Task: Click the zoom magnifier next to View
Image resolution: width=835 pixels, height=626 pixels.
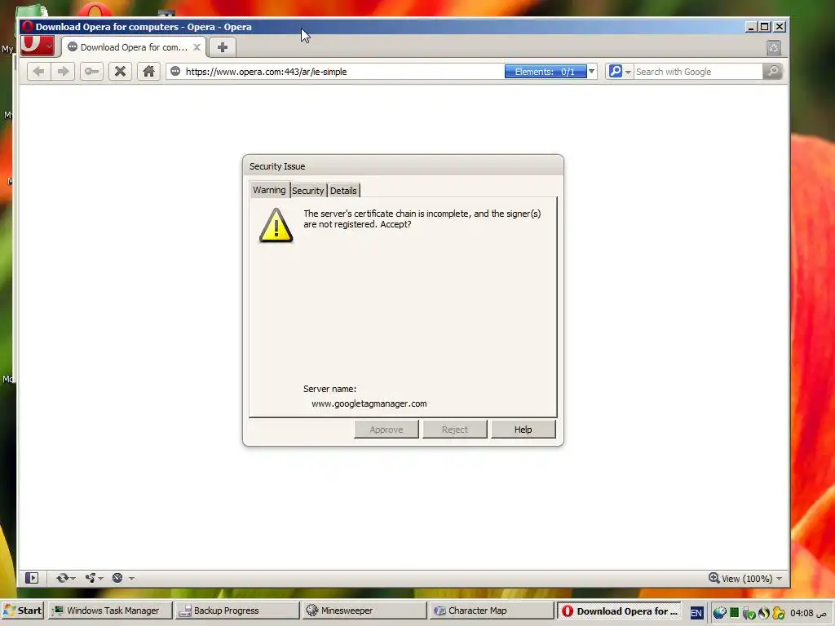Action: click(x=714, y=578)
